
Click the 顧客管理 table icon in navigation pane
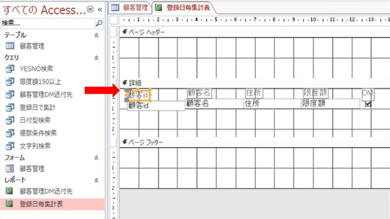pyautogui.click(x=10, y=46)
